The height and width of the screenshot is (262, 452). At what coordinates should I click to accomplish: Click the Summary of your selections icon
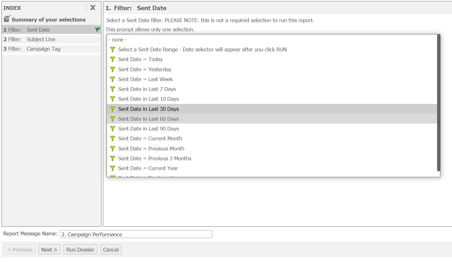click(x=7, y=19)
